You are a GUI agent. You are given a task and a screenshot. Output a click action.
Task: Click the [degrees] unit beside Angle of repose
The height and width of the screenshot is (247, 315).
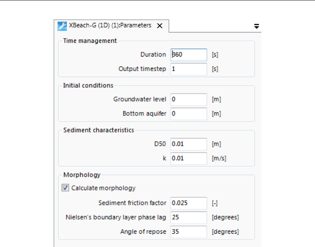(x=225, y=232)
